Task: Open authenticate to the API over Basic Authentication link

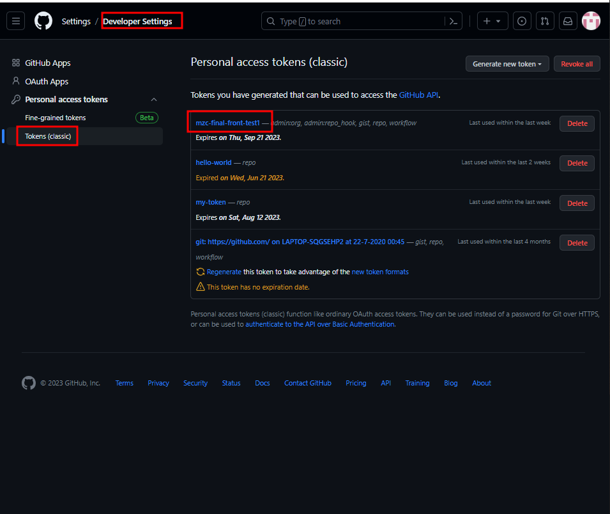Action: 320,324
